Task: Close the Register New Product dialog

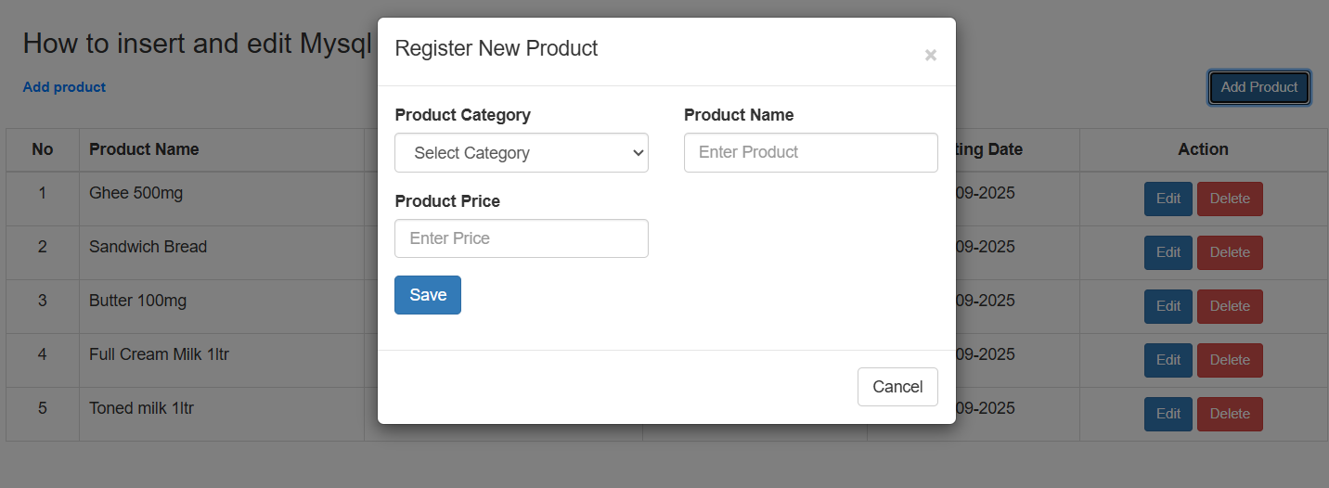Action: (930, 56)
